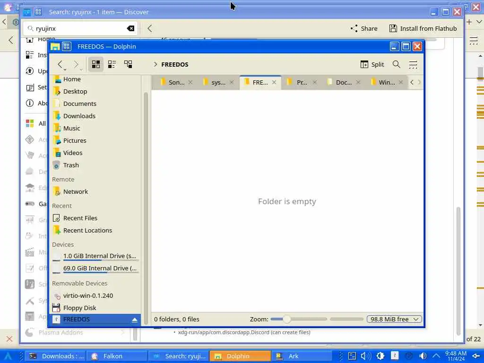Switch Dolphin to Compact view mode
484x363 pixels.
pyautogui.click(x=112, y=64)
